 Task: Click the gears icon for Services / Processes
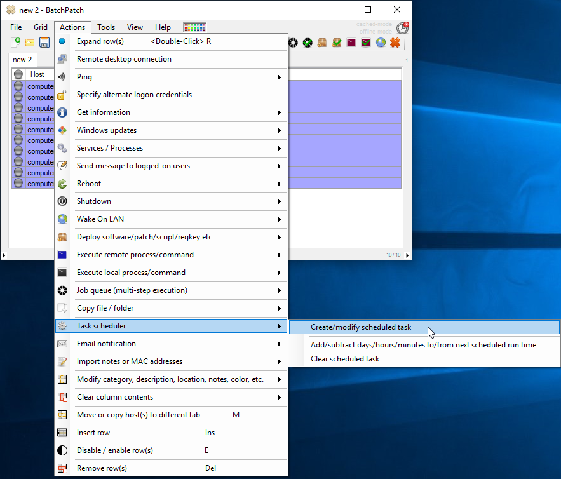(x=62, y=148)
